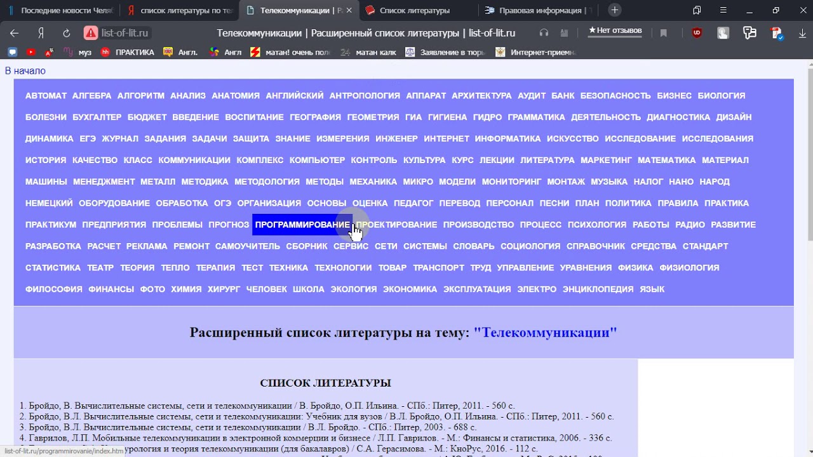The width and height of the screenshot is (813, 457).
Task: Open site reviews 'Нет отзывов'
Action: 615,30
